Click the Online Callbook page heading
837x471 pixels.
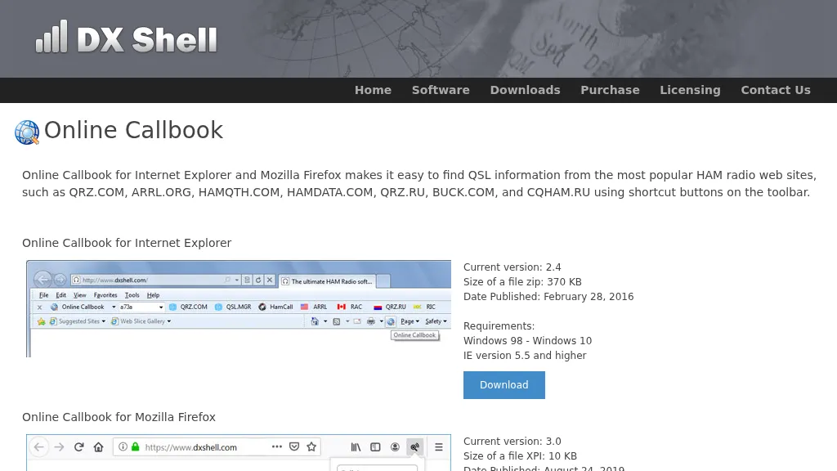tap(133, 130)
